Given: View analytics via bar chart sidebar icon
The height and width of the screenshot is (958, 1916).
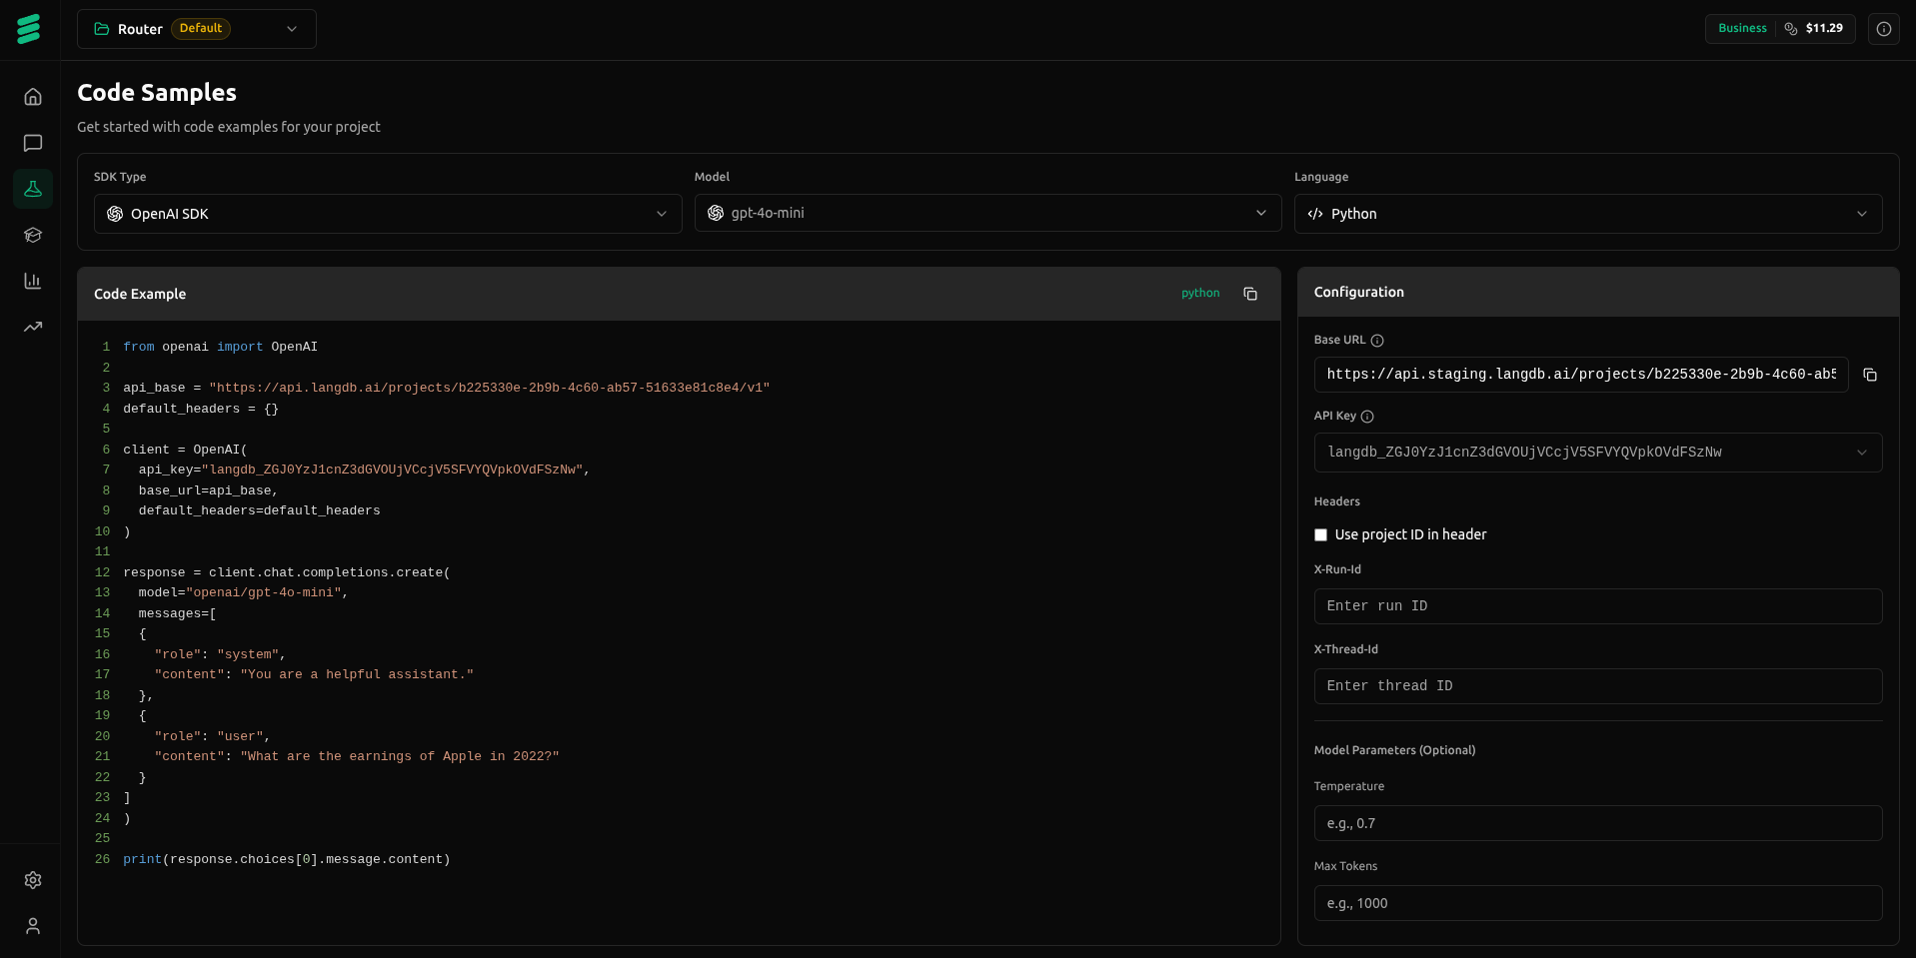Looking at the screenshot, I should (x=33, y=281).
